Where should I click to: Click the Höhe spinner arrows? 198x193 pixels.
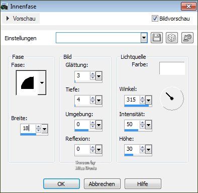pos(142,149)
